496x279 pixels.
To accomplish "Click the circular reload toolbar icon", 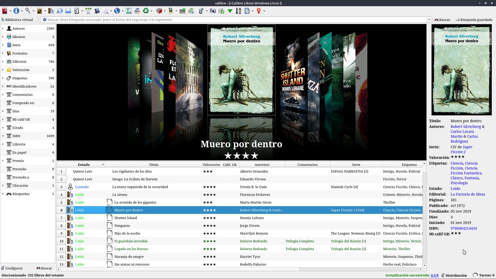I will click(213, 11).
